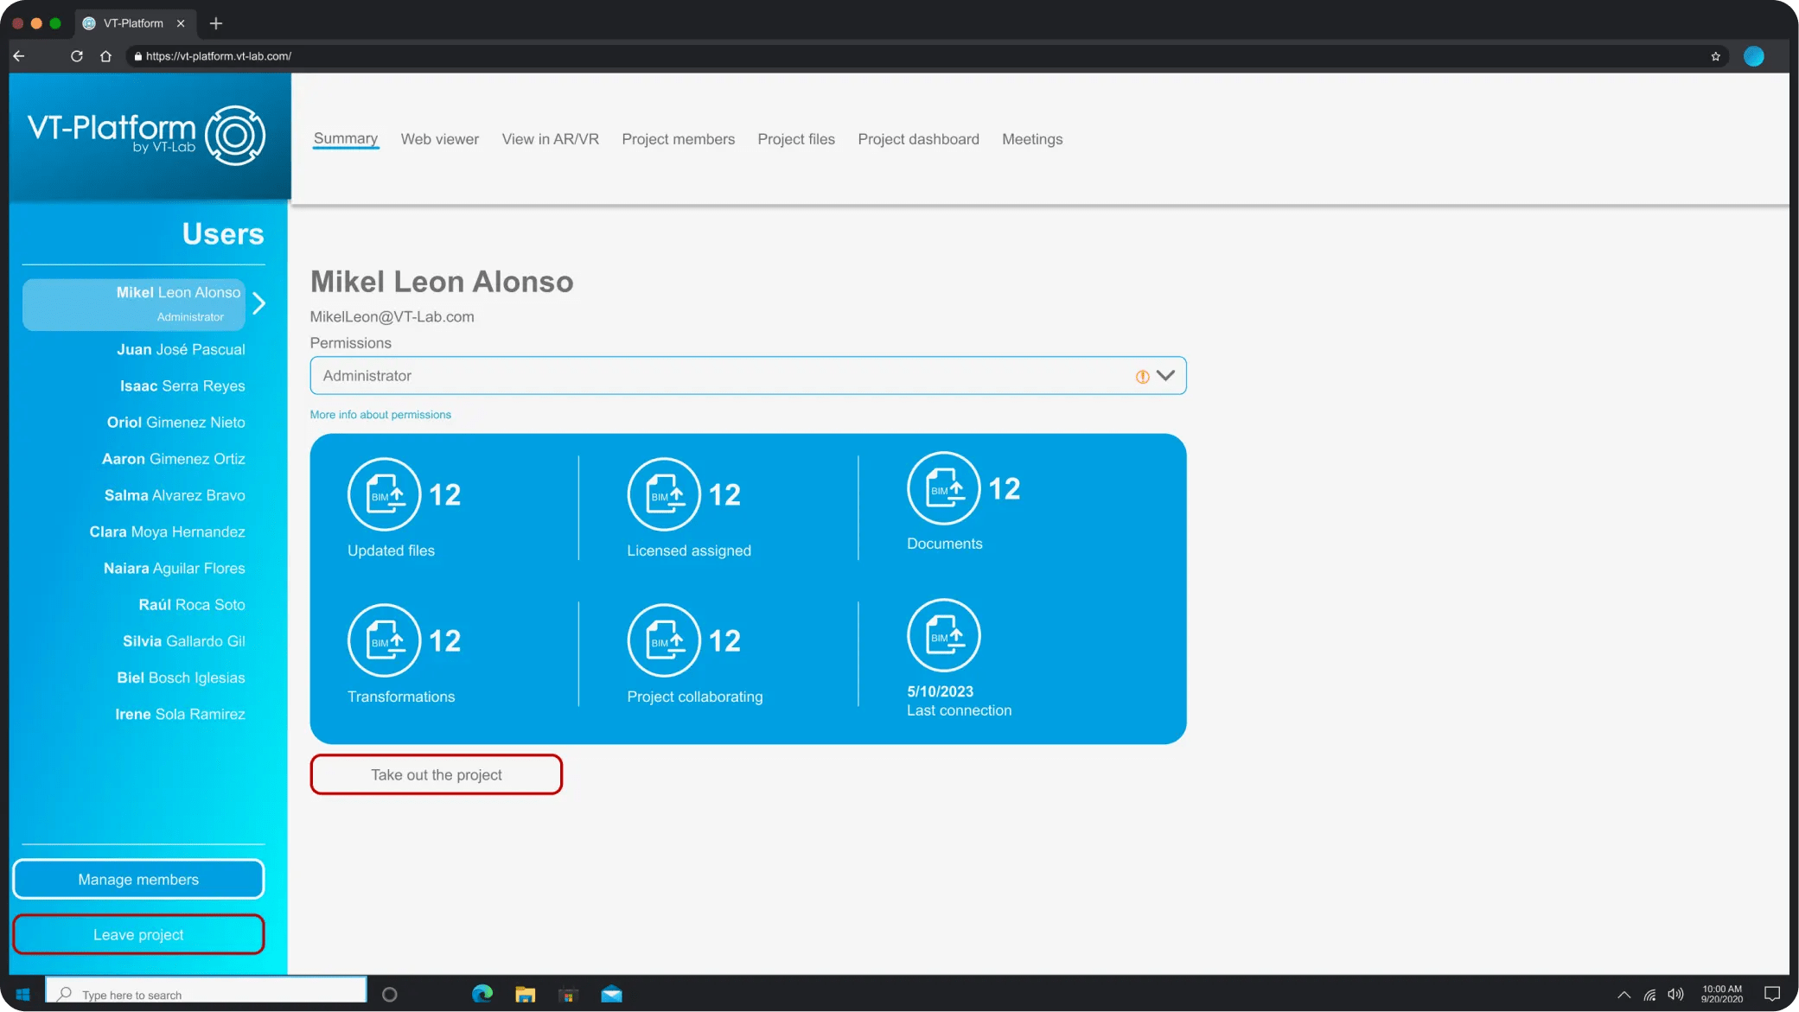Show hidden icons in the system tray

coord(1624,995)
